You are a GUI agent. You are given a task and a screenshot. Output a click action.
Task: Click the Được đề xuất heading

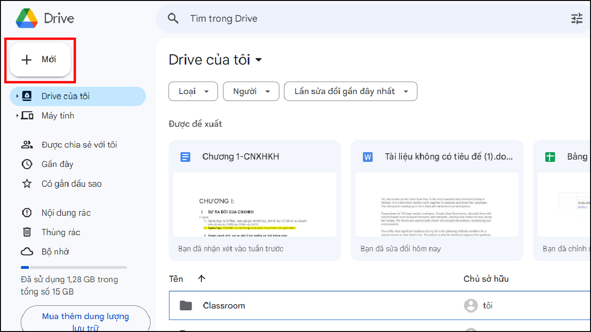[x=195, y=124]
